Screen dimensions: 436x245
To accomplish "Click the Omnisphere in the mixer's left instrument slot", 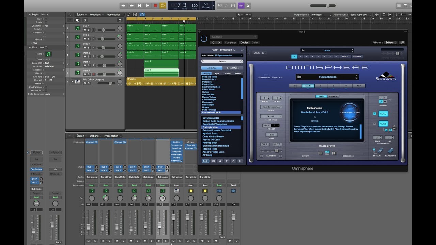I will pos(36,169).
